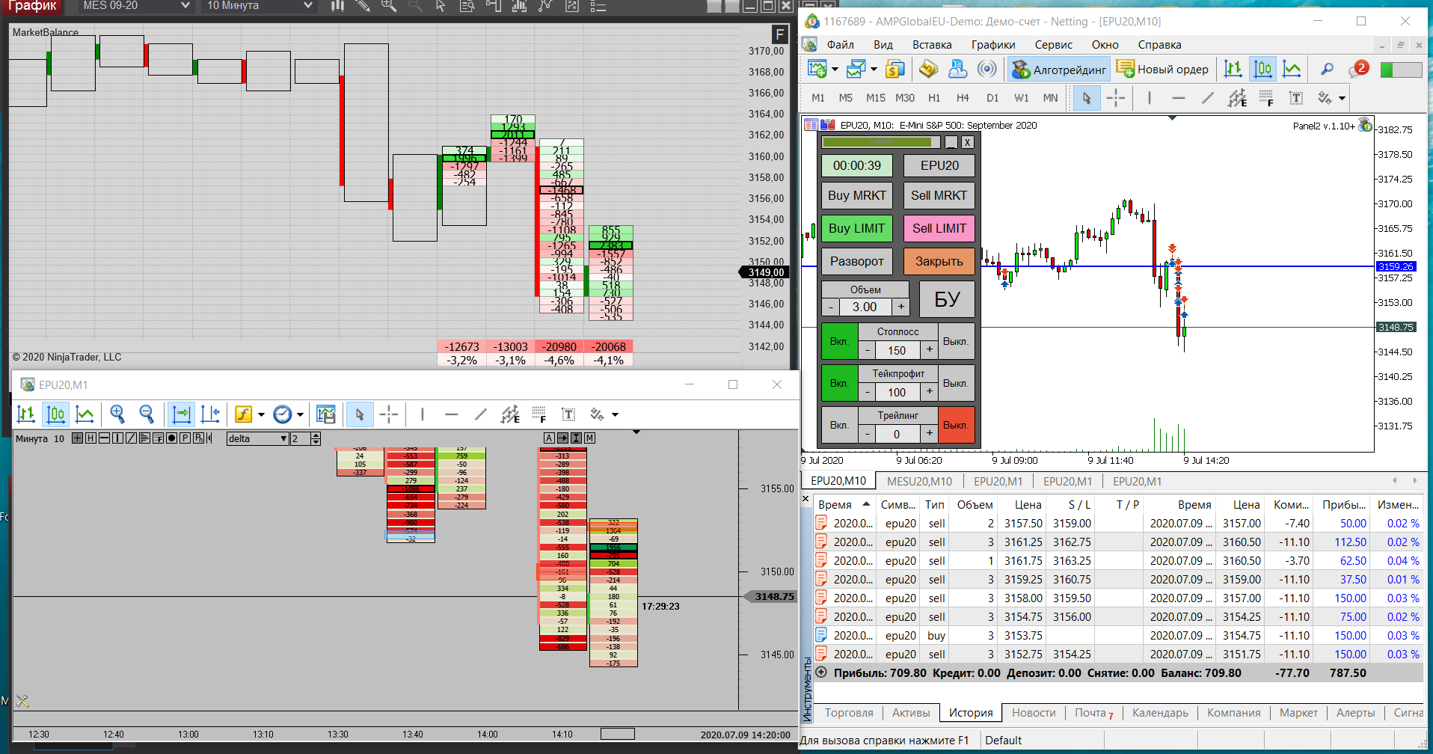Click zoom in magnifier in NinjaTrader toolbar

[x=388, y=6]
